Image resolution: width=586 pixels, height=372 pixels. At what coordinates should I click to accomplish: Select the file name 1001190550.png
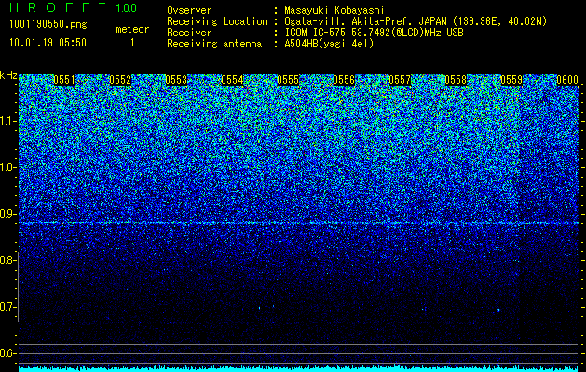(x=48, y=25)
